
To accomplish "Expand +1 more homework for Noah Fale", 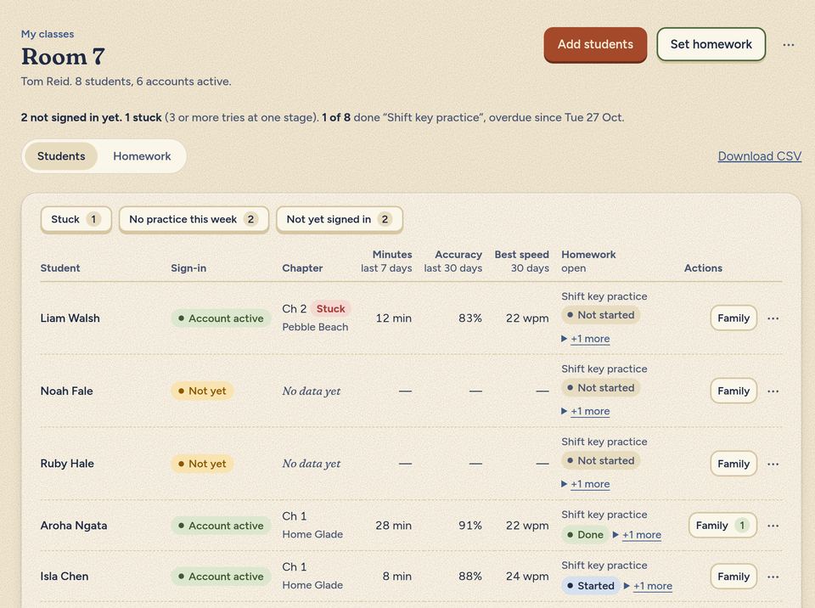I will 585,411.
